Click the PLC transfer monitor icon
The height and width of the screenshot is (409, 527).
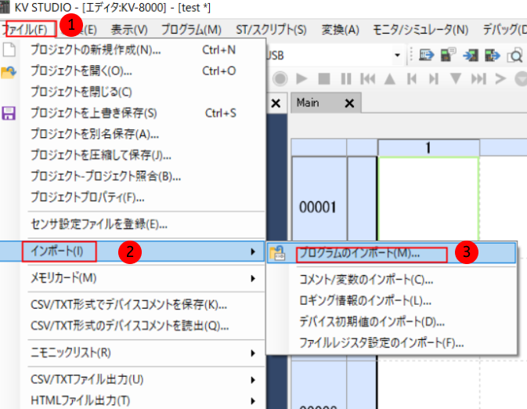427,55
